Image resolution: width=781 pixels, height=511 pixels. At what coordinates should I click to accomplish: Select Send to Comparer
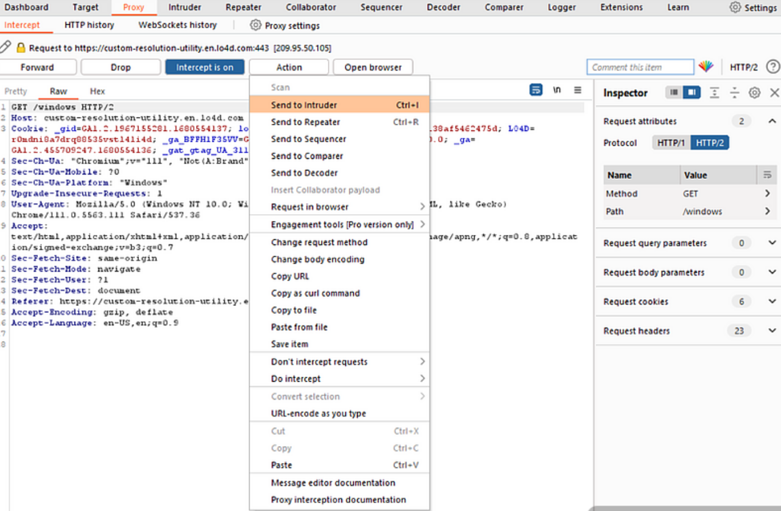click(x=340, y=156)
